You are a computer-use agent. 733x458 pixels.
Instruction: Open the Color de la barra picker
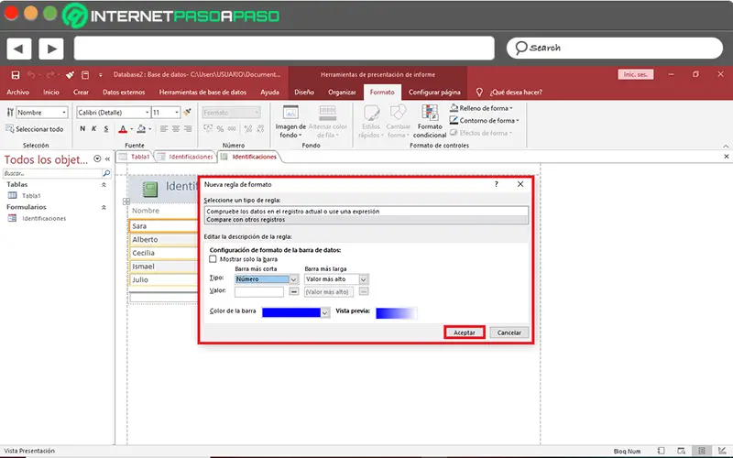(325, 312)
